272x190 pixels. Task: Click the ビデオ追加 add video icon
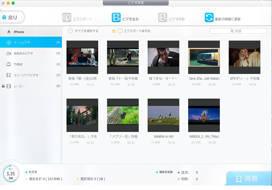coord(116,18)
